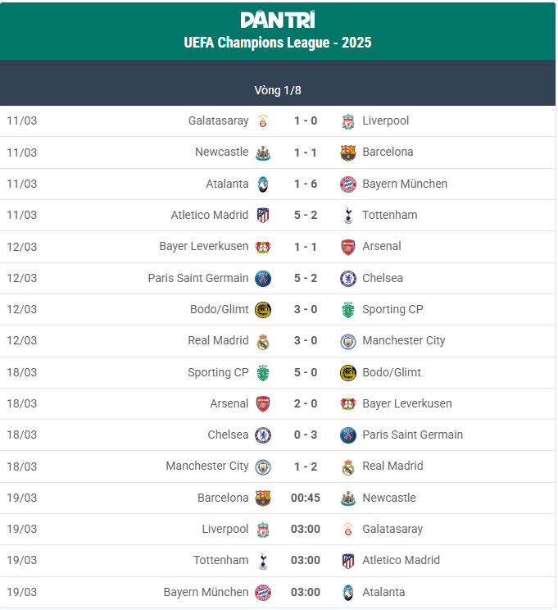Click Bodo/Glimt crest in the 3 - 0 match
558x610 pixels.
tap(263, 310)
